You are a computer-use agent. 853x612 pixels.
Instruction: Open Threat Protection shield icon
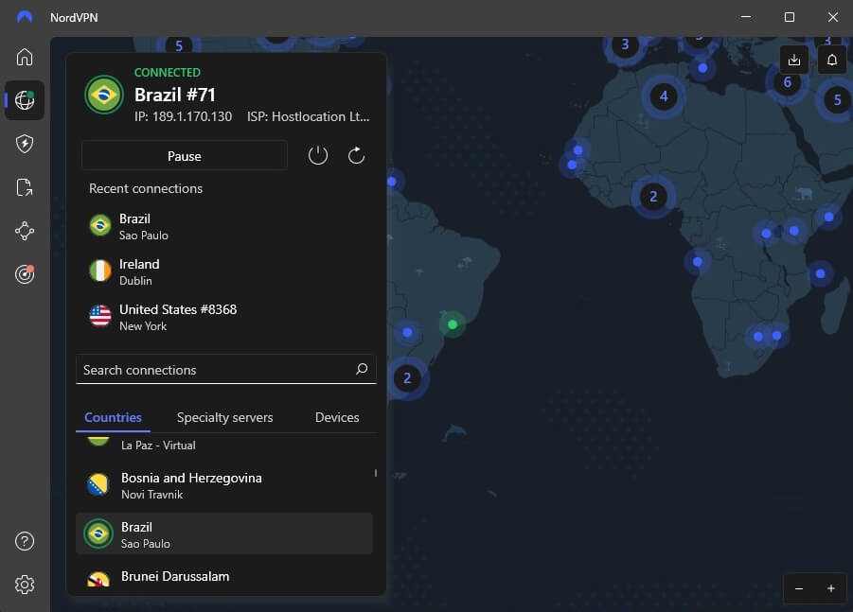(x=25, y=143)
